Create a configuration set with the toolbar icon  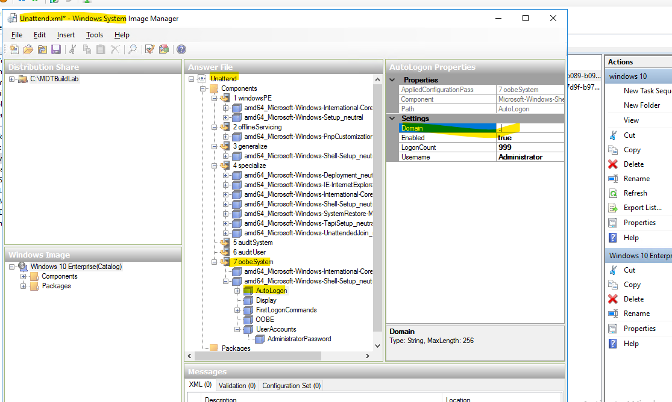(x=164, y=49)
